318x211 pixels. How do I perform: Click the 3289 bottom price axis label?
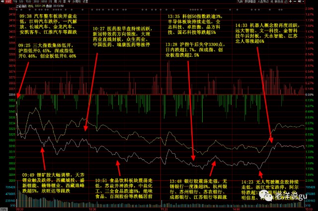pos(12,180)
